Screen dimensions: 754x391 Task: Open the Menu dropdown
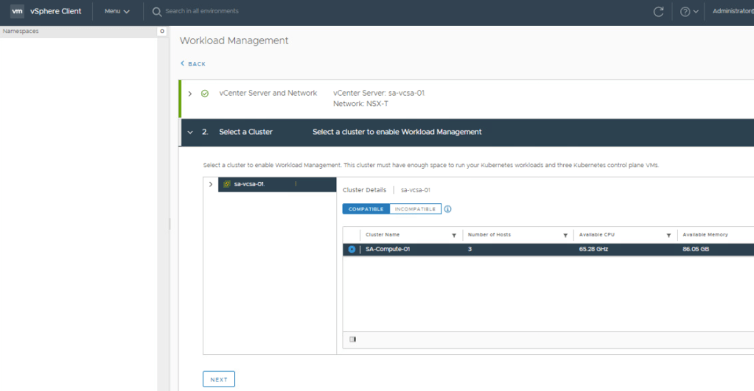116,12
